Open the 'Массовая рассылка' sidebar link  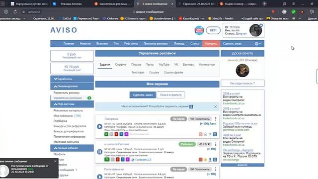(66, 142)
